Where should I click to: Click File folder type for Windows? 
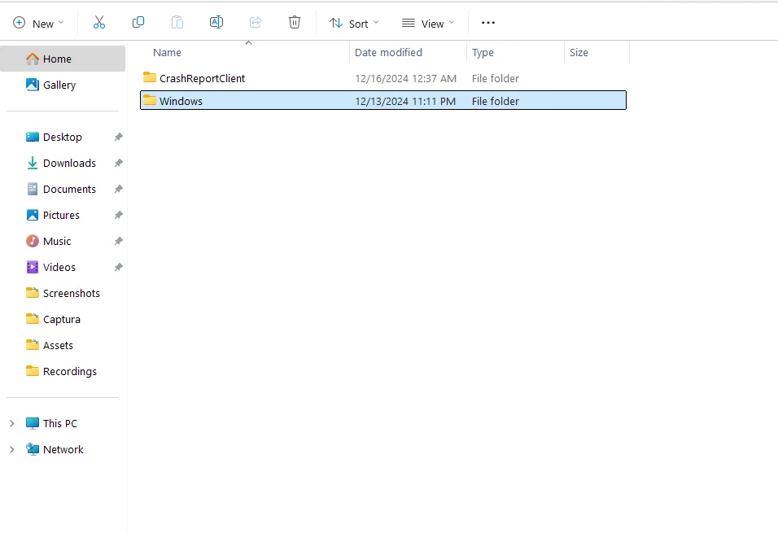tap(495, 101)
